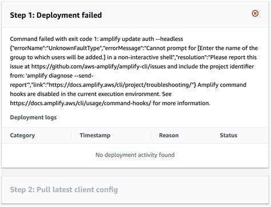Click the 'Command failed with exit code 1' text
Image resolution: width=271 pixels, height=207 pixels.
pyautogui.click(x=54, y=39)
